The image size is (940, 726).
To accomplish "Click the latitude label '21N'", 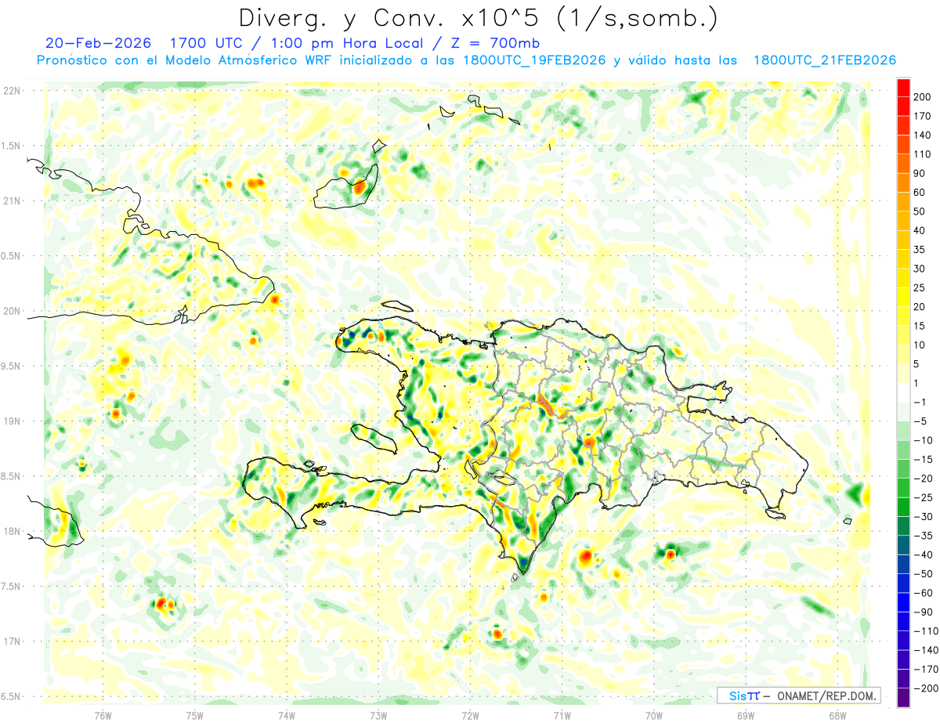I will [12, 200].
